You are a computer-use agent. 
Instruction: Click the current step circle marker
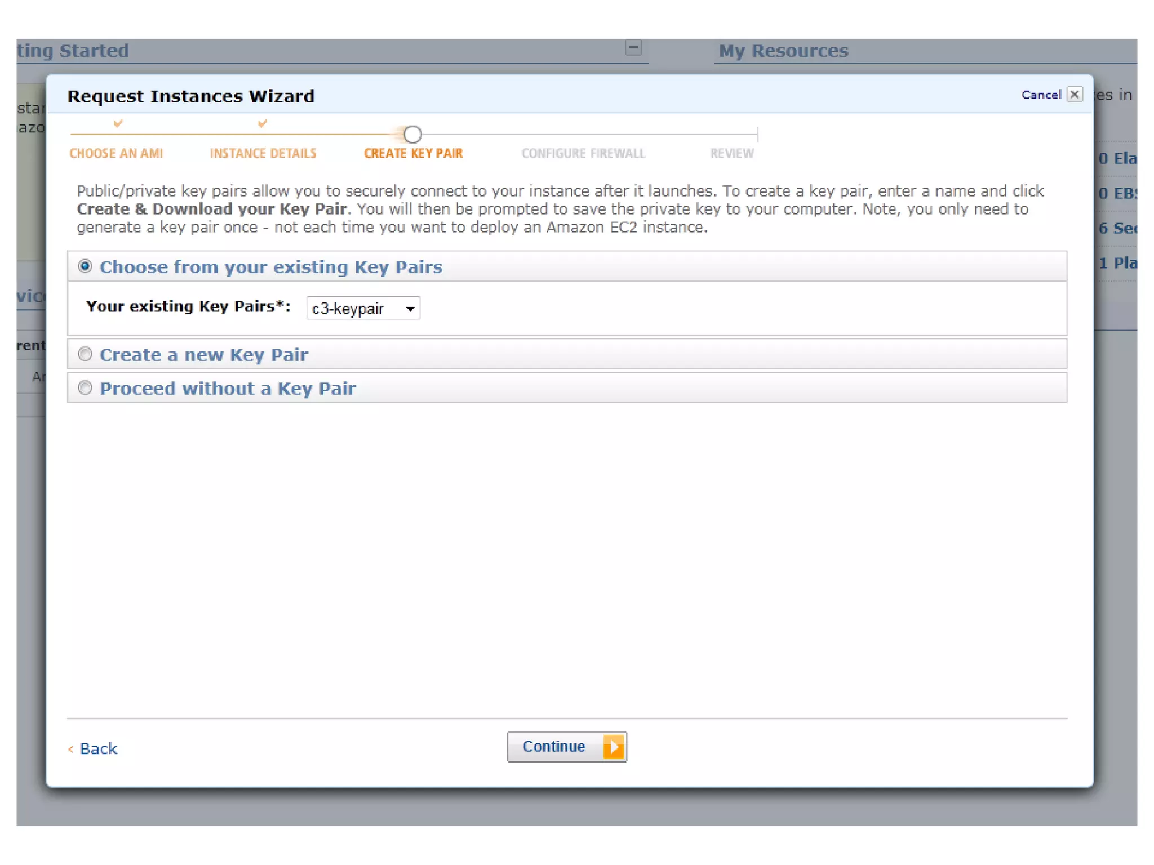click(412, 134)
